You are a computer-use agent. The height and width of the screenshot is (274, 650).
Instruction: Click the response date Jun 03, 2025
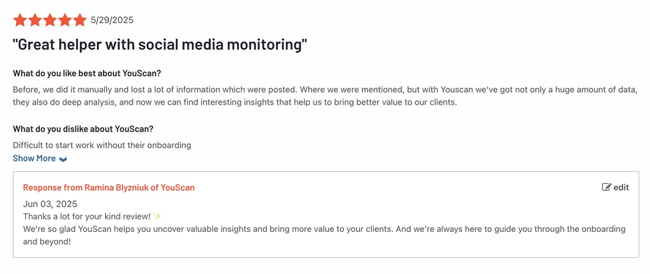[50, 204]
